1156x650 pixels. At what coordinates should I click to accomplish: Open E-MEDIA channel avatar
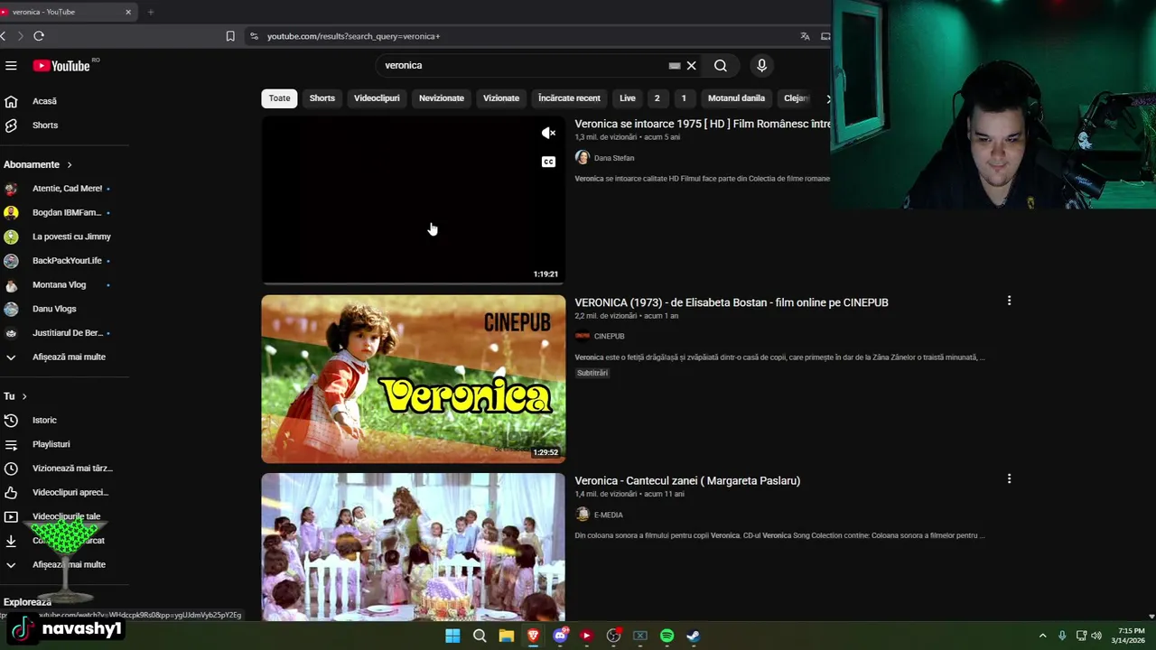[x=583, y=515]
